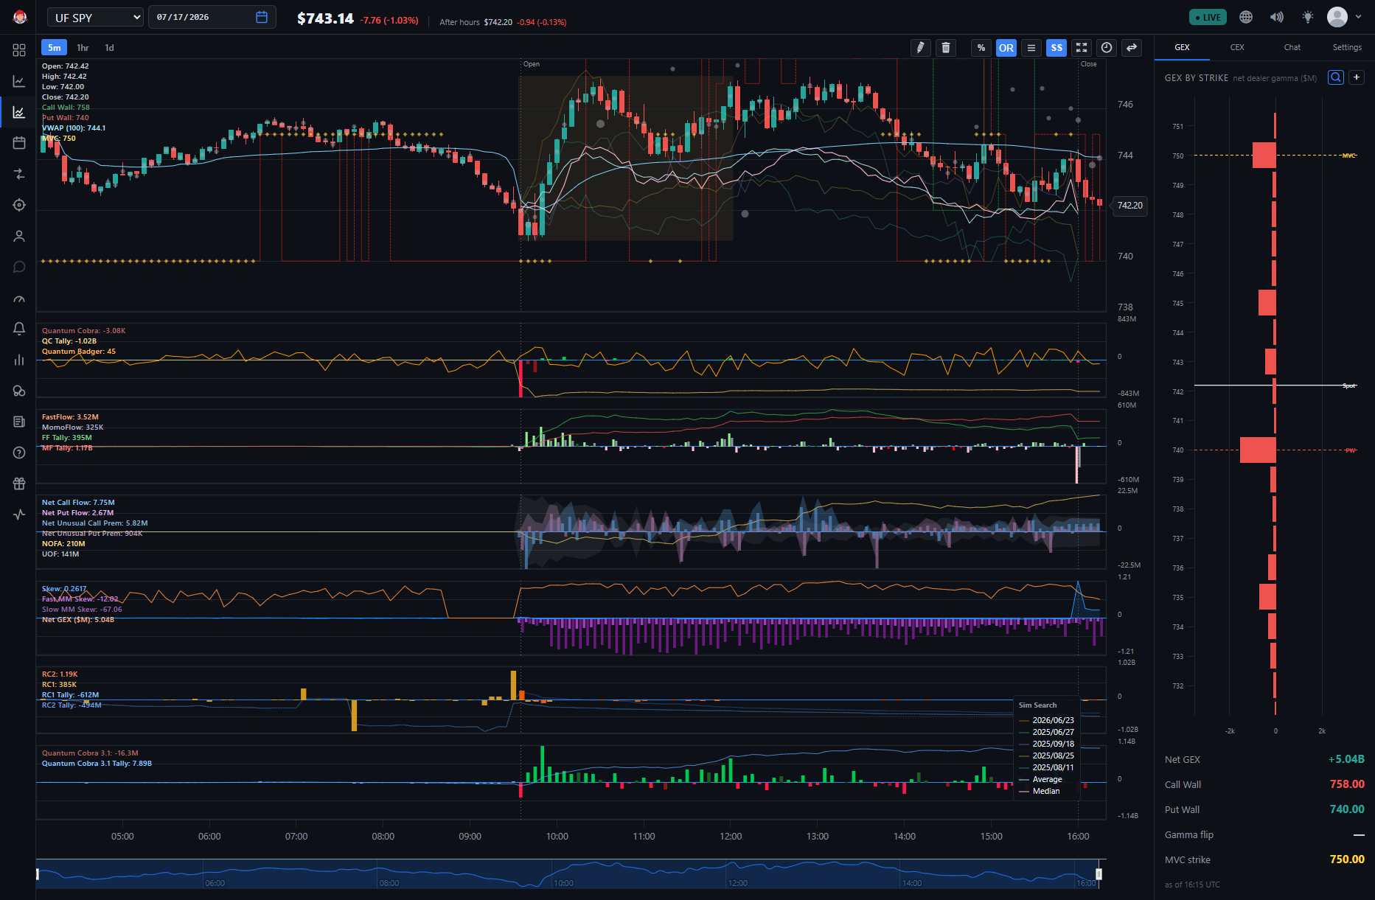Image resolution: width=1375 pixels, height=900 pixels.
Task: Select the 1d timeframe
Action: point(109,48)
